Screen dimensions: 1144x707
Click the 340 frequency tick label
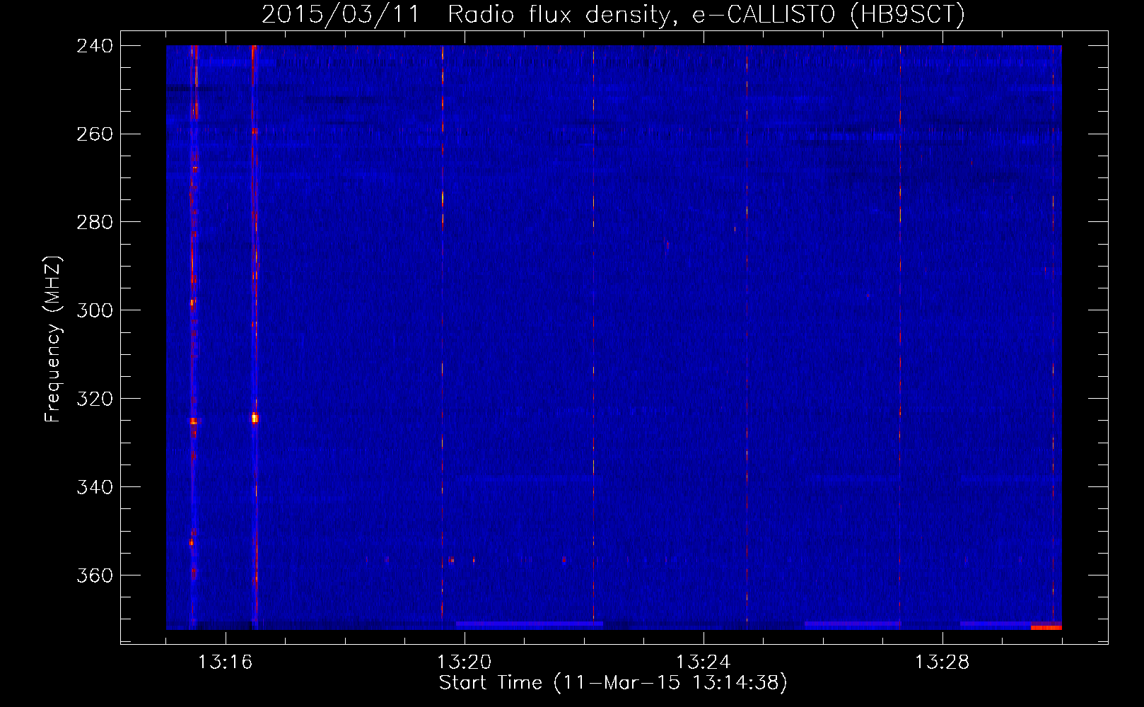tap(95, 488)
